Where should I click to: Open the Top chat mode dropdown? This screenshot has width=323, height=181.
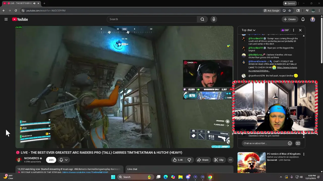pyautogui.click(x=249, y=30)
